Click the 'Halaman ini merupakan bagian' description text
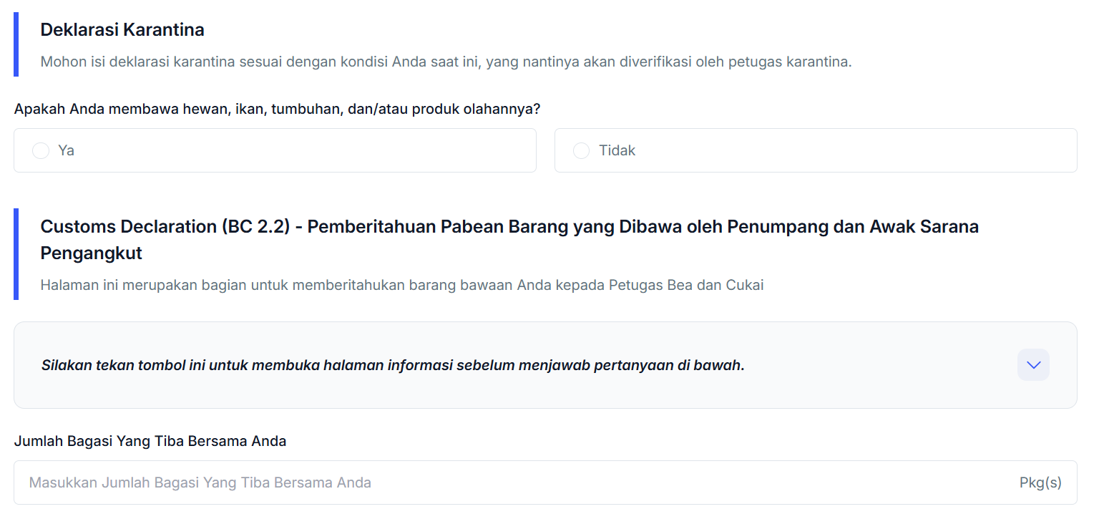 click(x=401, y=285)
